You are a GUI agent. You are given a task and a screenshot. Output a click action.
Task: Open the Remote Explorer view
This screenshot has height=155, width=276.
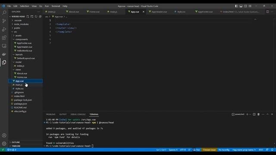4,46
